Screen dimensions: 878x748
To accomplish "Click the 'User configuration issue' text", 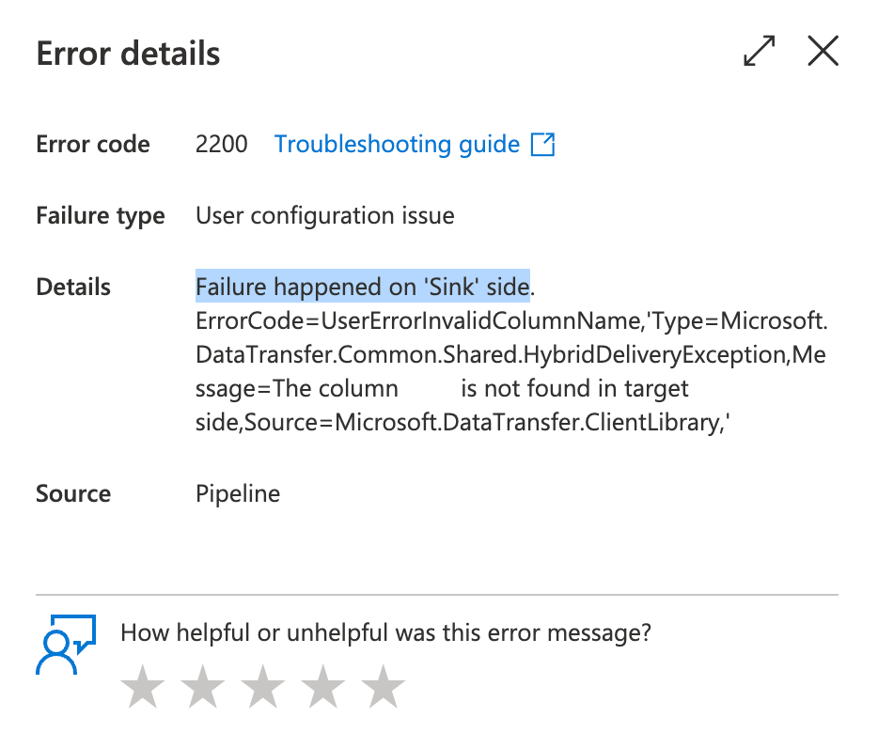I will pos(324,215).
